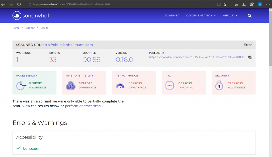This screenshot has width=272, height=157.
Task: Select the PERFORMANCE summary card heading
Action: click(x=127, y=75)
